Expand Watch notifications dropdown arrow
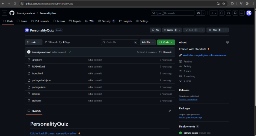The width and height of the screenshot is (256, 136). pyautogui.click(x=180, y=30)
